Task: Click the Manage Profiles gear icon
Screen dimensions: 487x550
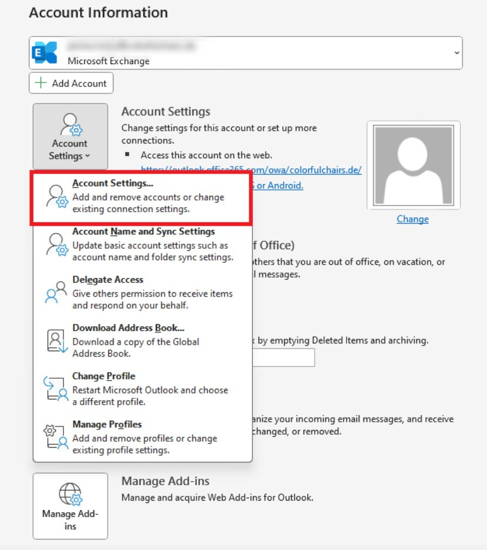Action: 56,434
